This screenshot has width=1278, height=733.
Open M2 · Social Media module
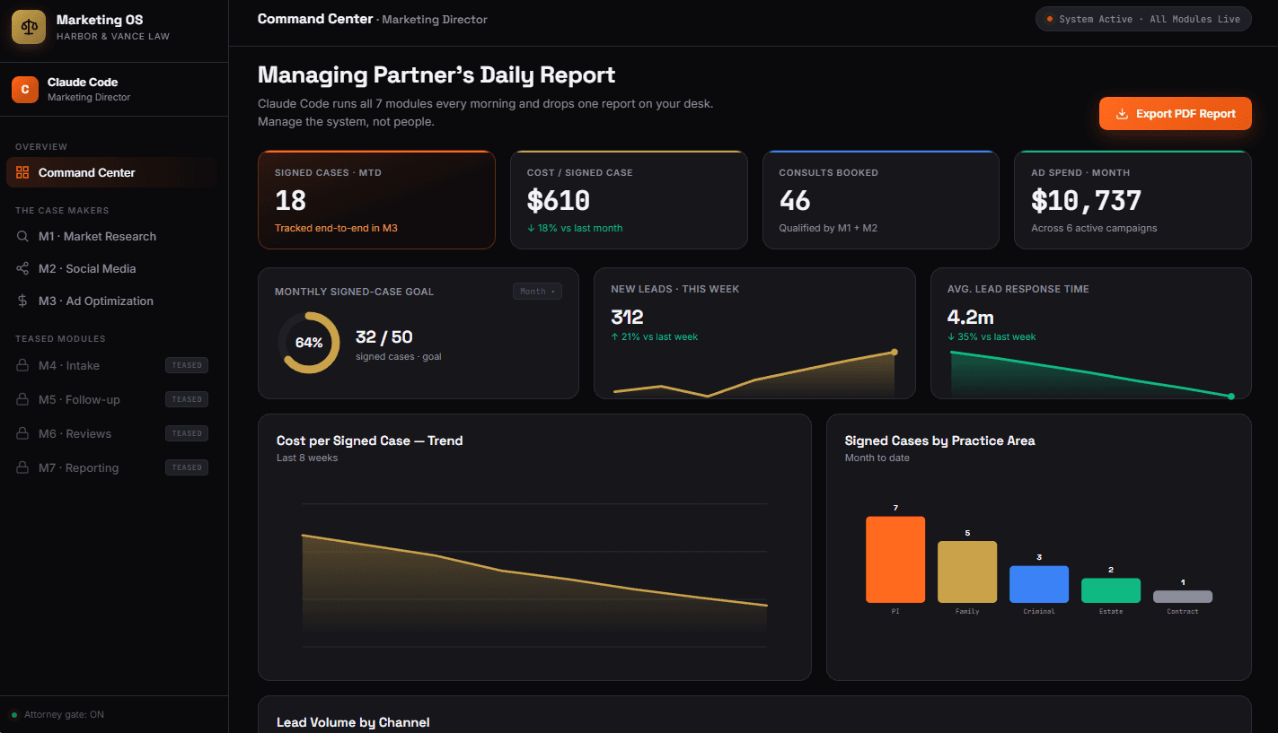click(x=111, y=269)
